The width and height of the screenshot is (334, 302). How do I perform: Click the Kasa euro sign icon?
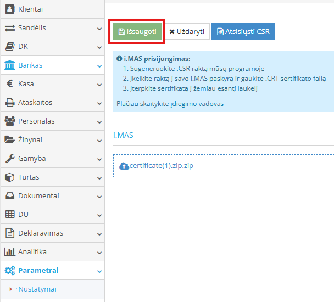(x=9, y=83)
